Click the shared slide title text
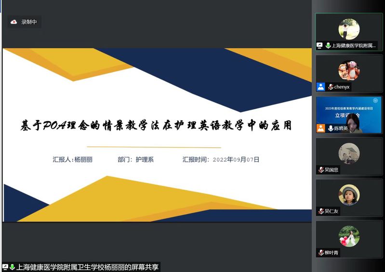Viewport: 385px width, 272px height. (156, 126)
